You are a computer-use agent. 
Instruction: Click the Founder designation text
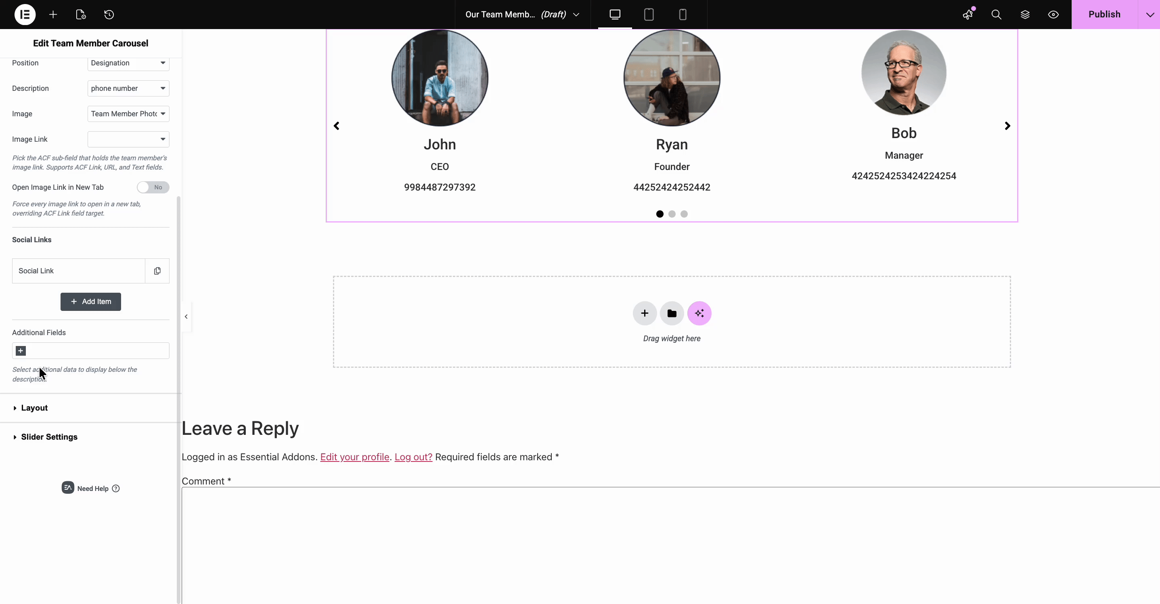click(672, 167)
